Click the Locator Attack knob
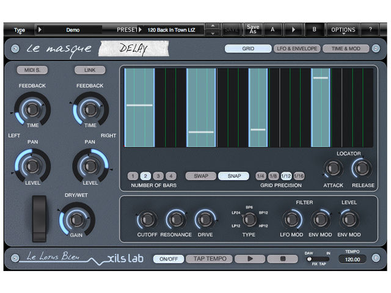The width and height of the screenshot is (391, 293). tap(333, 168)
